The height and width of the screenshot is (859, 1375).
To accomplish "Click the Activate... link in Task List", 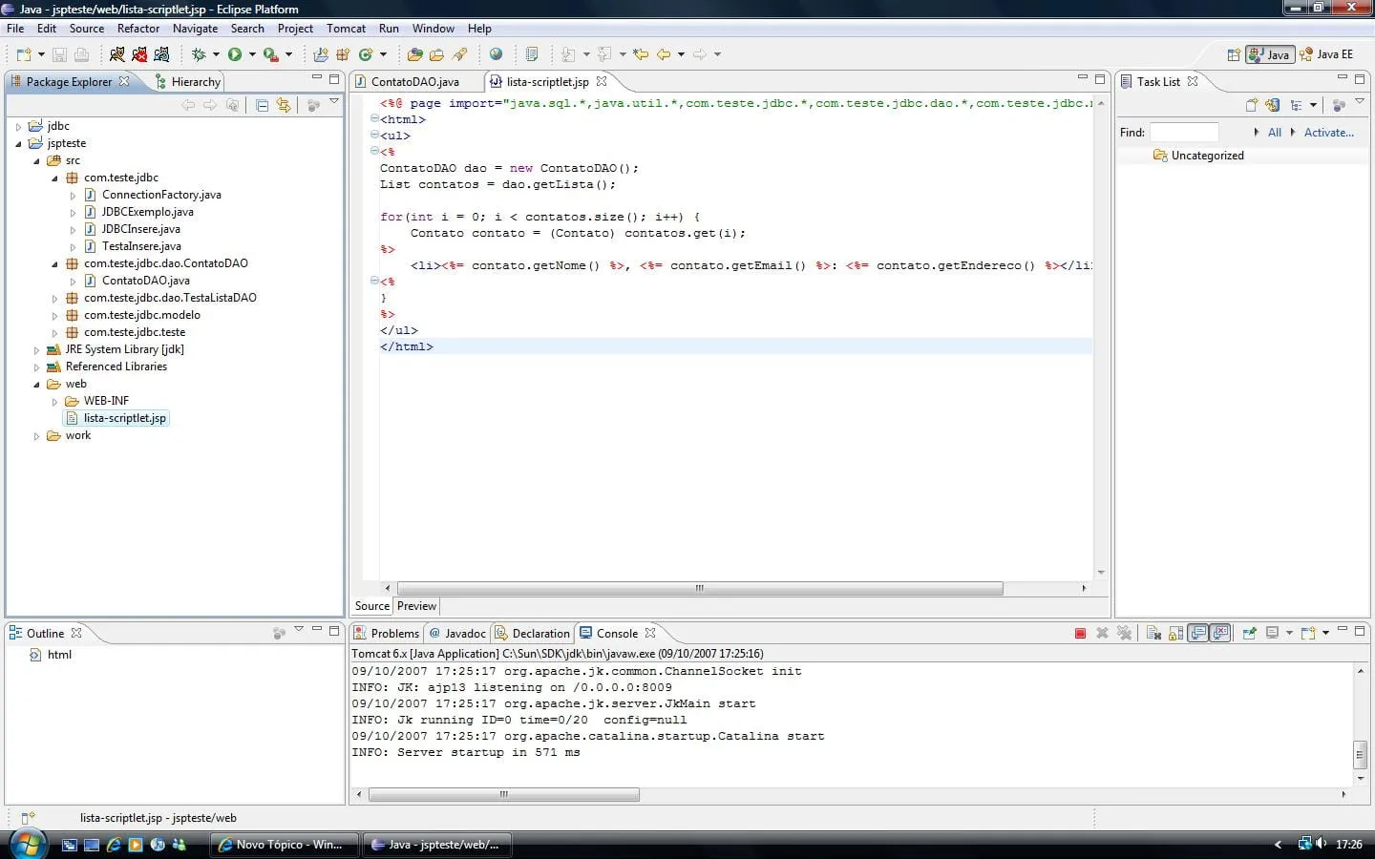I will 1328,133.
